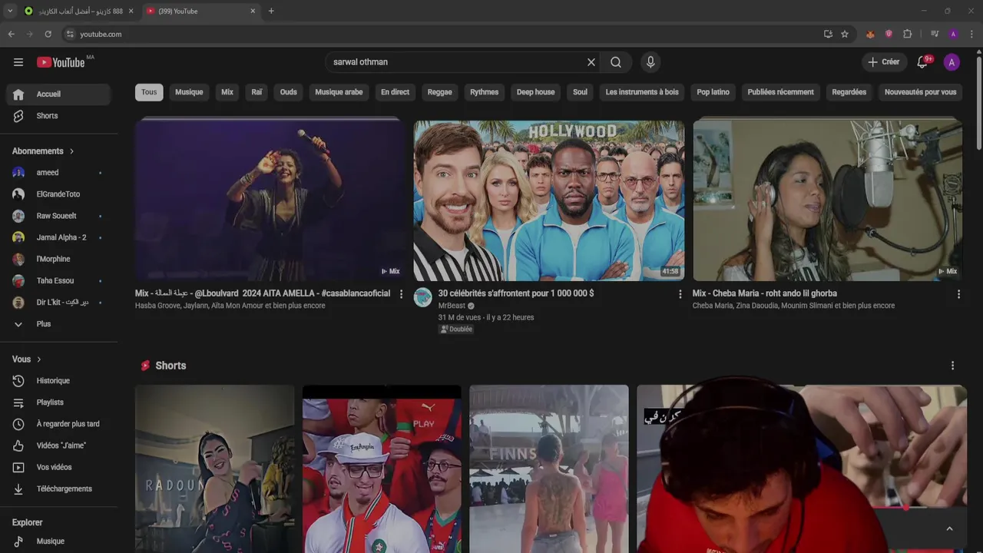Open Jamal Alpha - 2 subscription

(59, 237)
